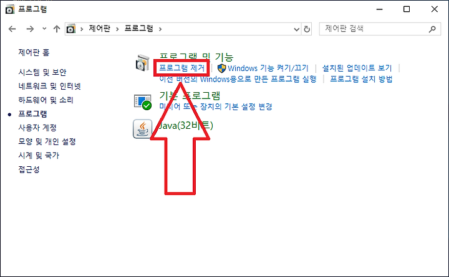This screenshot has height=277, width=449.
Task: Expand chevron after 프로그램 in breadcrumb
Action: coord(160,29)
